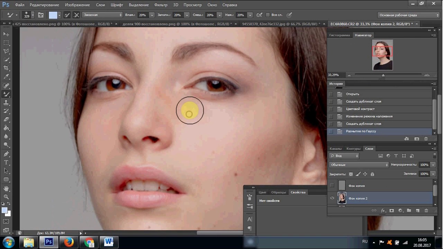The height and width of the screenshot is (249, 443).
Task: Open the blend mode dropdown Обычные
Action: pyautogui.click(x=359, y=165)
